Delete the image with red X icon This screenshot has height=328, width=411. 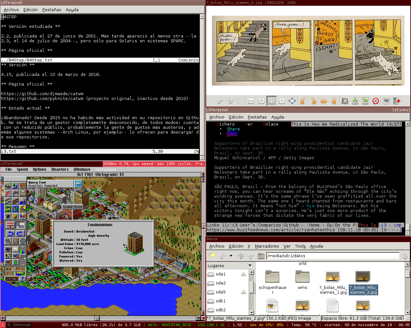coord(376,101)
